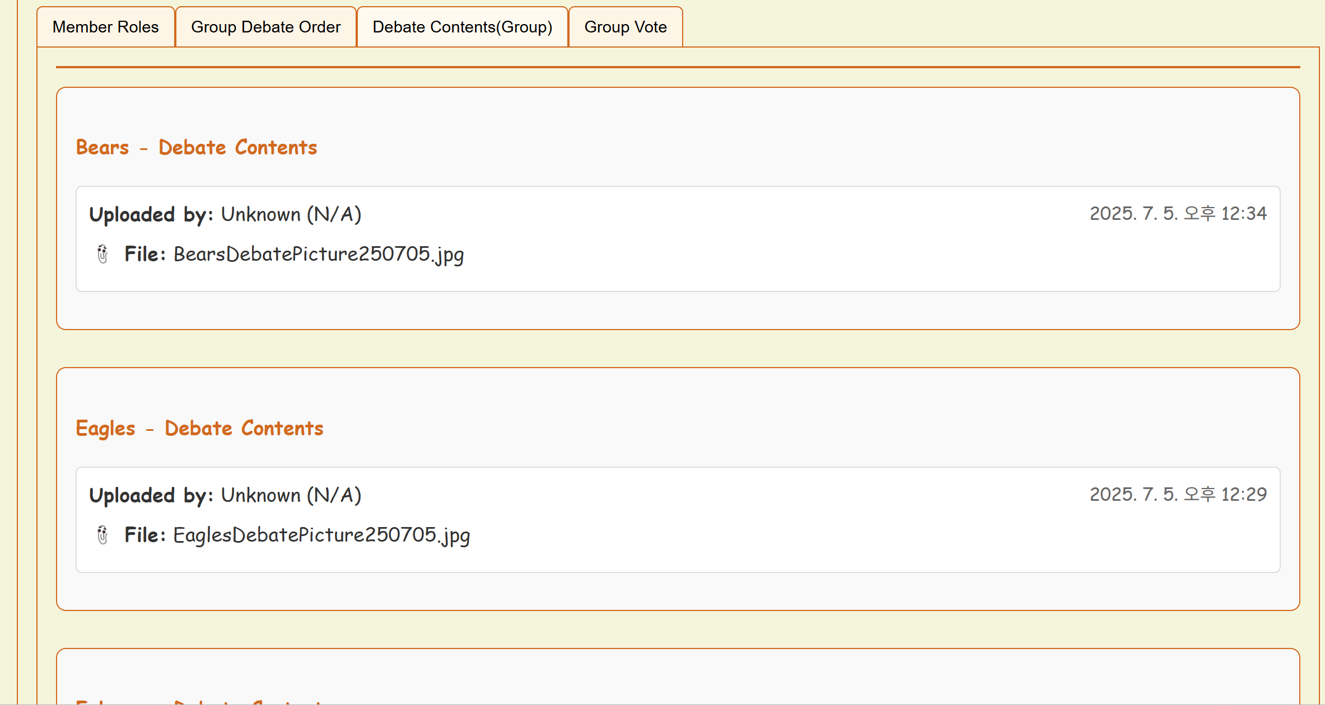The width and height of the screenshot is (1325, 705).
Task: Click the "File:" label in the Bears entry
Action: coord(144,254)
